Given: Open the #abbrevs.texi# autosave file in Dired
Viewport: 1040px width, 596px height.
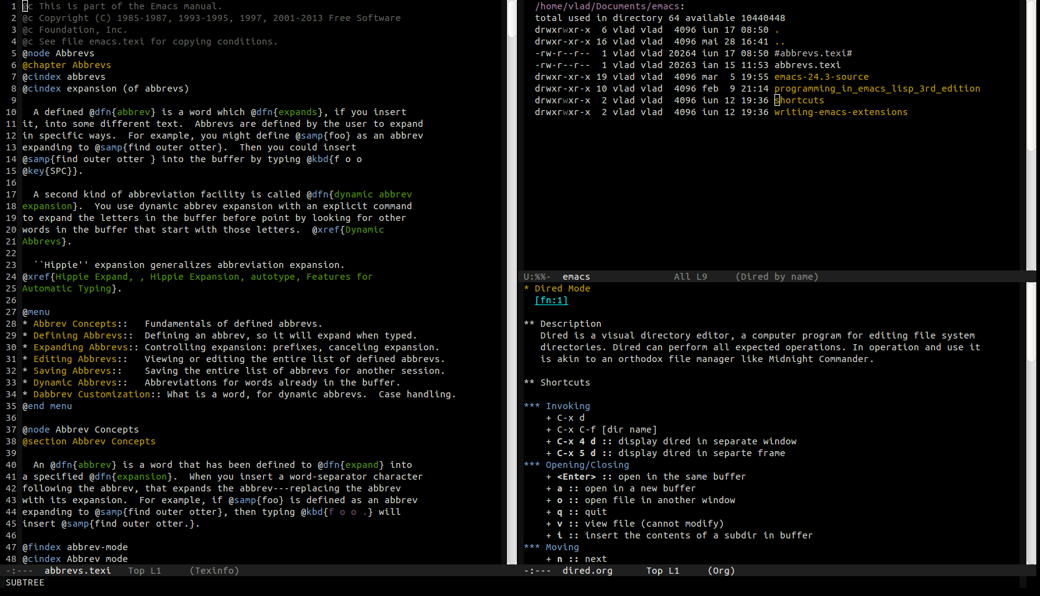Looking at the screenshot, I should click(813, 53).
